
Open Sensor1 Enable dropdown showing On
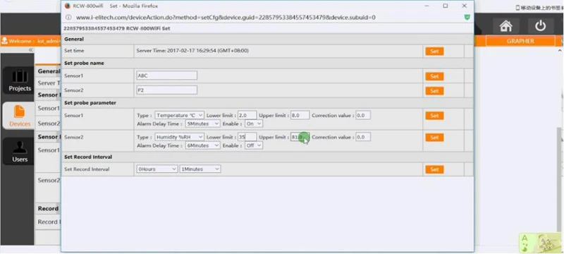click(254, 123)
